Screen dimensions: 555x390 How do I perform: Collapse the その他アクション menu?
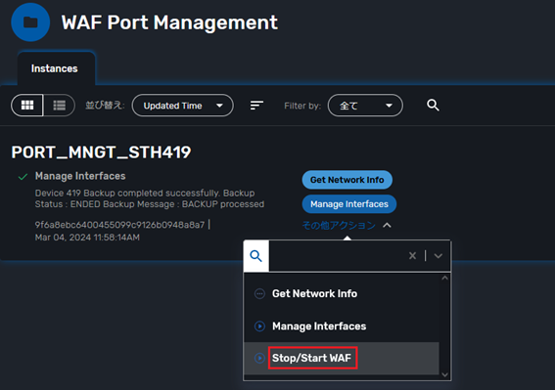pyautogui.click(x=347, y=225)
